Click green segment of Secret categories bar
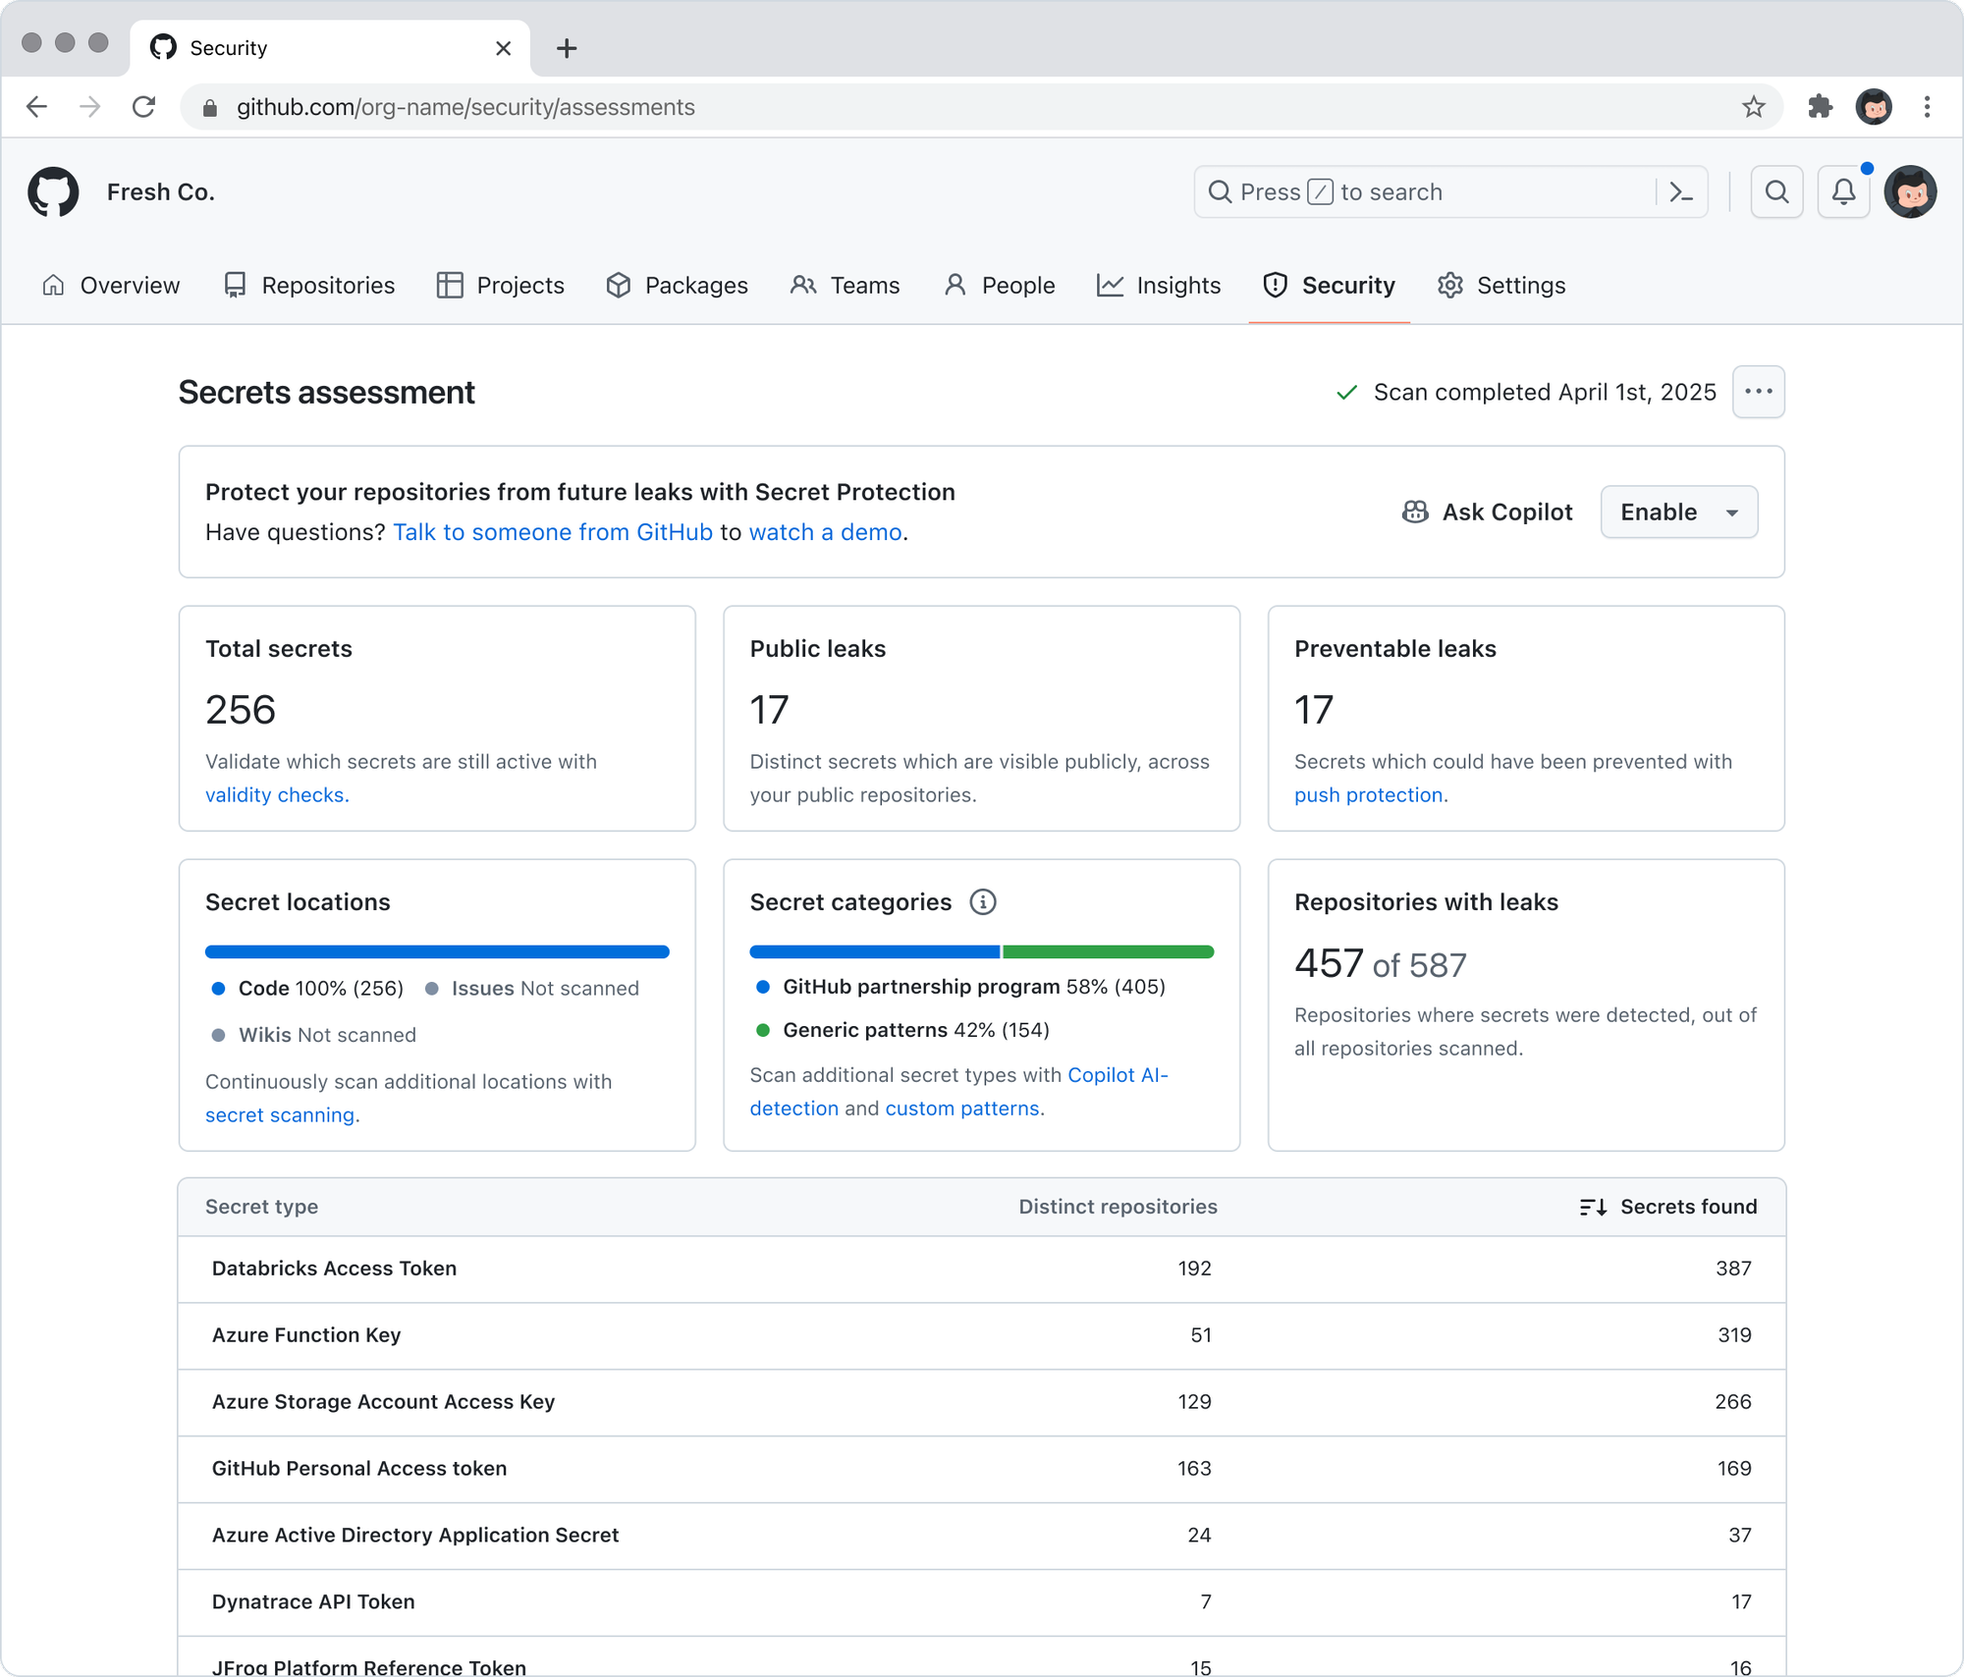Image resolution: width=1964 pixels, height=1677 pixels. [1109, 951]
